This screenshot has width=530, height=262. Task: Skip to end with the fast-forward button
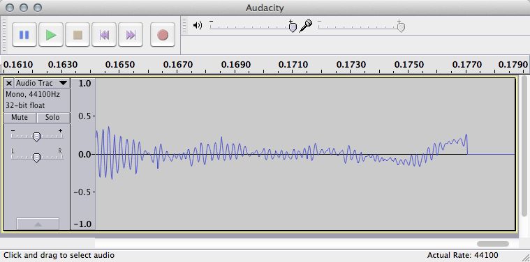pos(131,35)
